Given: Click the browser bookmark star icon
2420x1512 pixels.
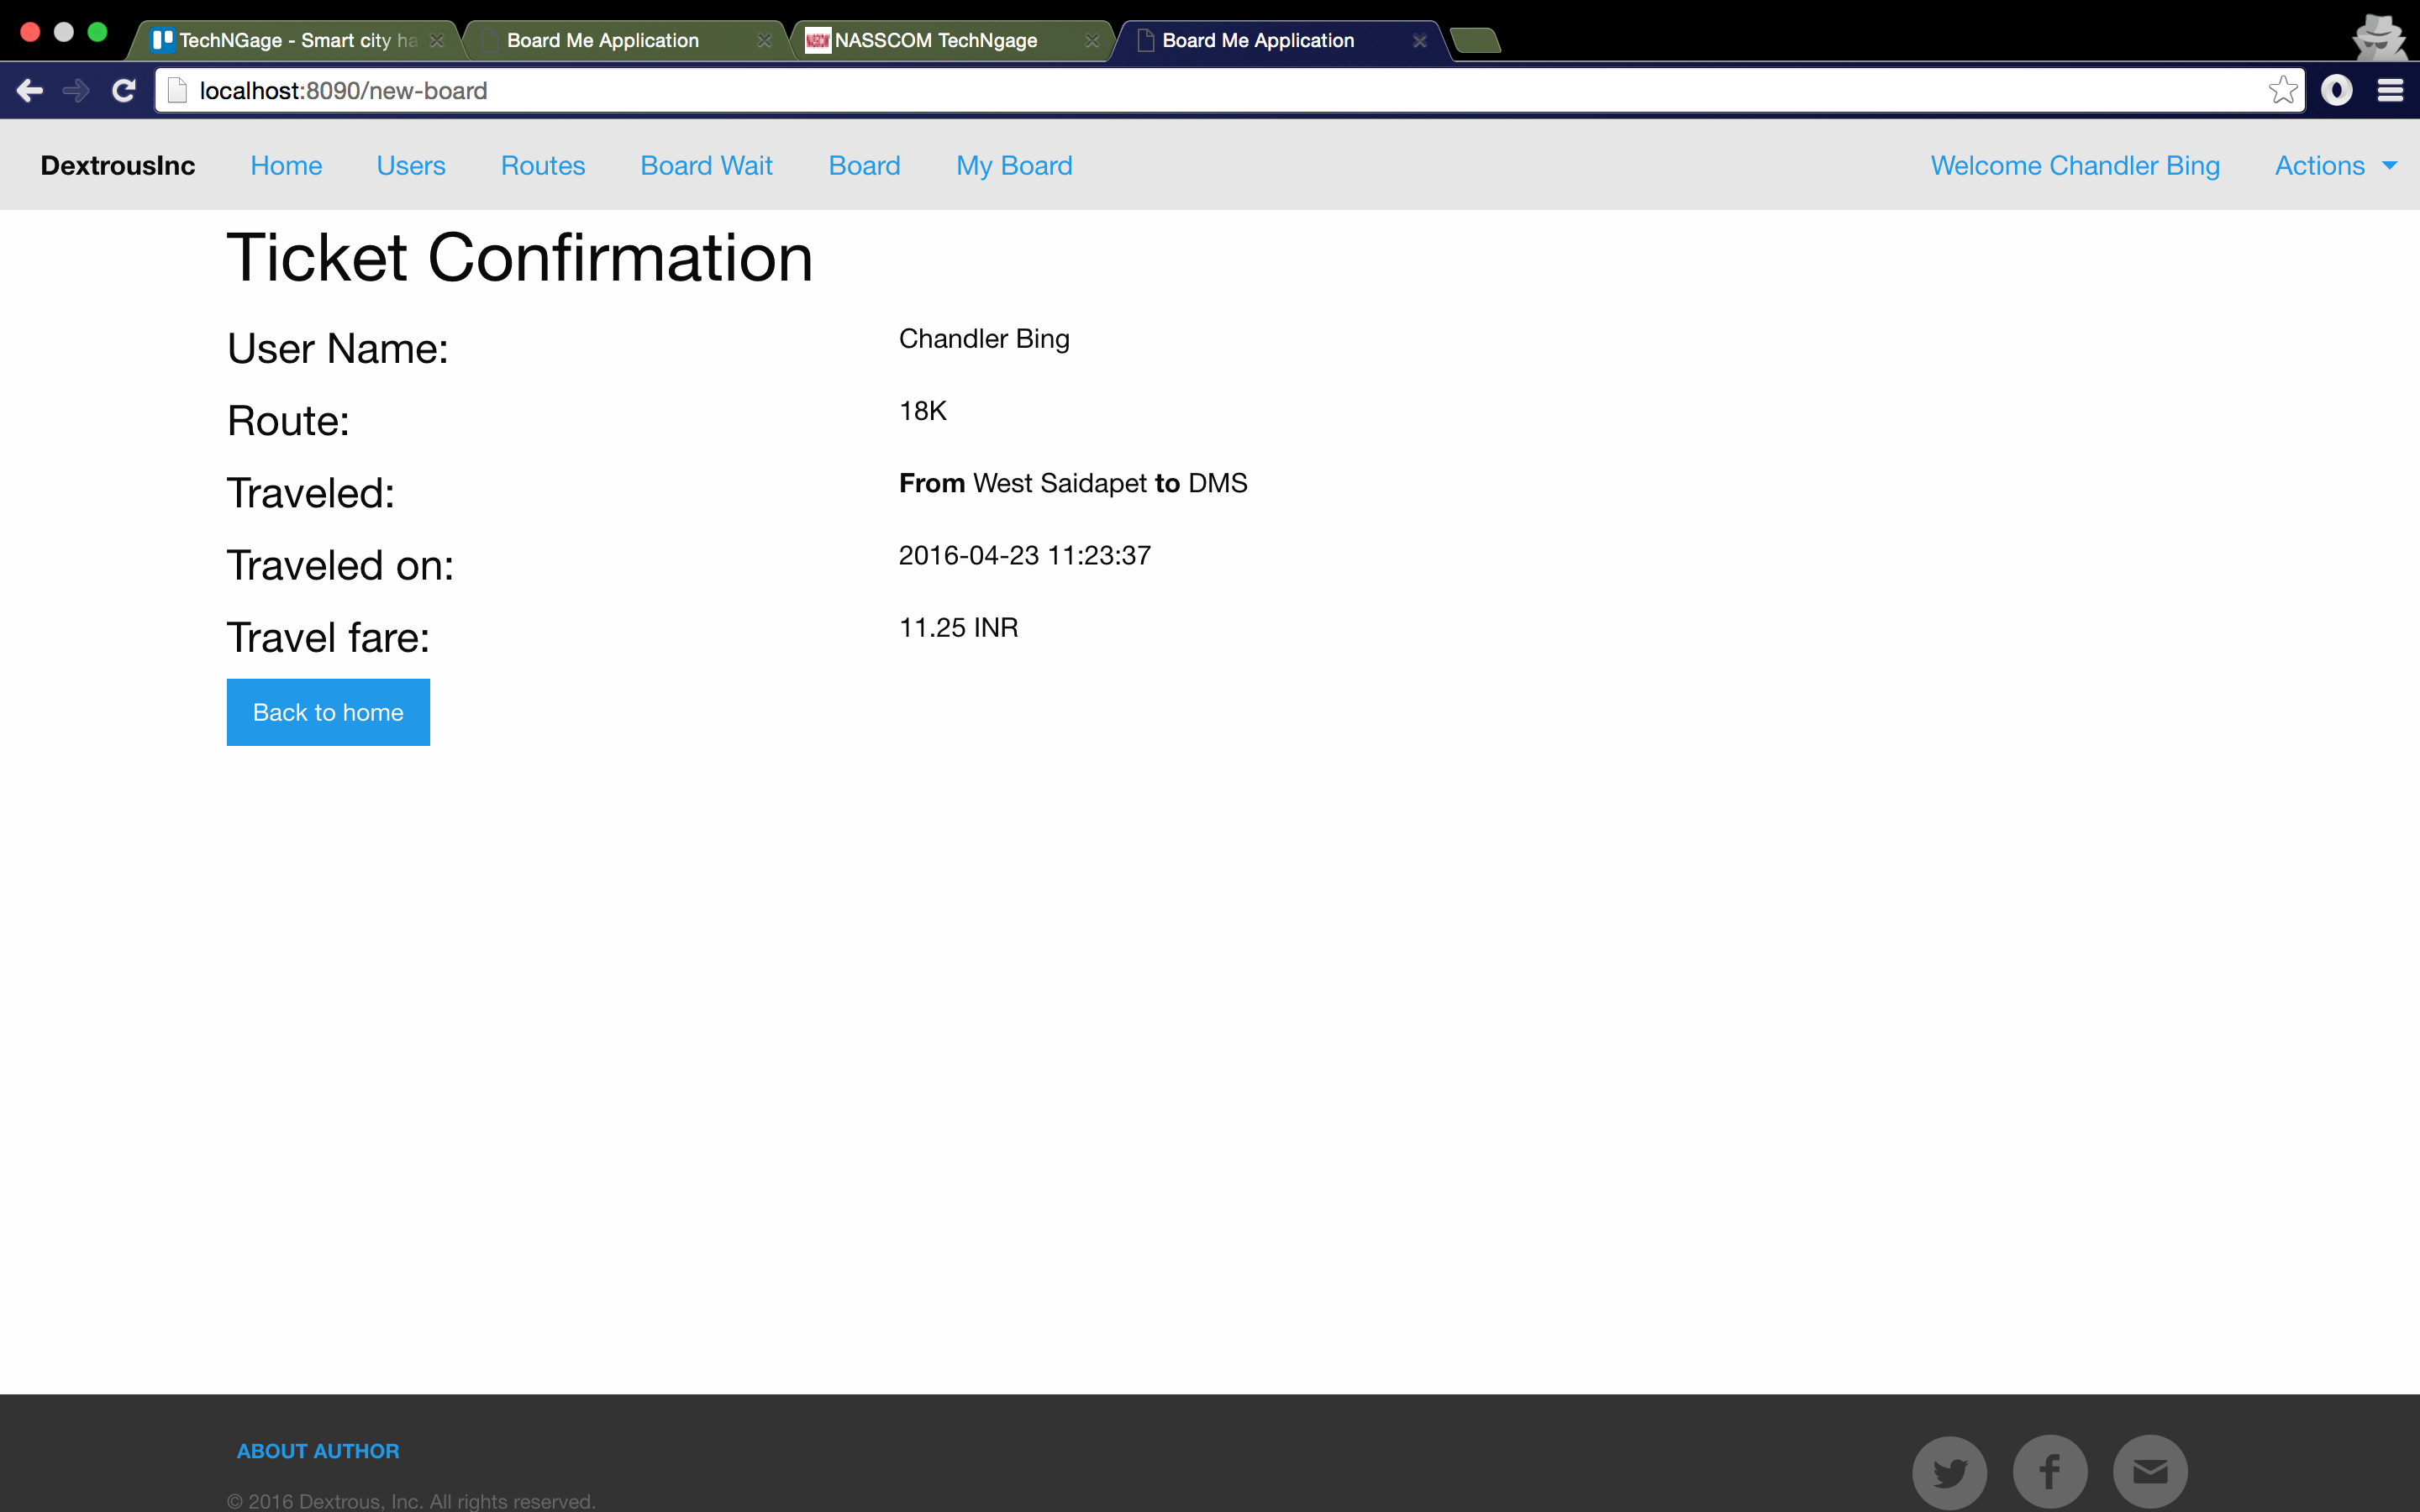Looking at the screenshot, I should [2284, 91].
